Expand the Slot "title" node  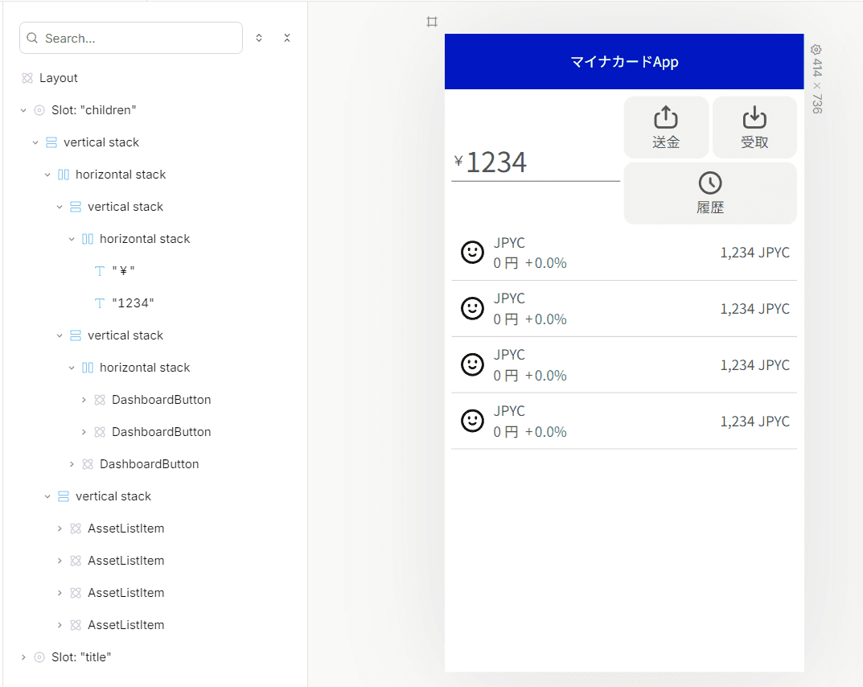point(23,657)
